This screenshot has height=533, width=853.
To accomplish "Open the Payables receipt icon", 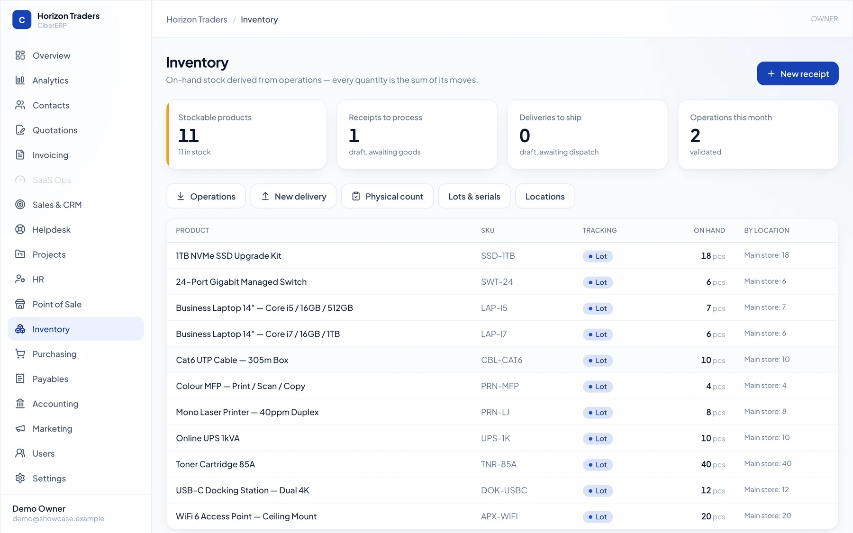I will click(20, 379).
